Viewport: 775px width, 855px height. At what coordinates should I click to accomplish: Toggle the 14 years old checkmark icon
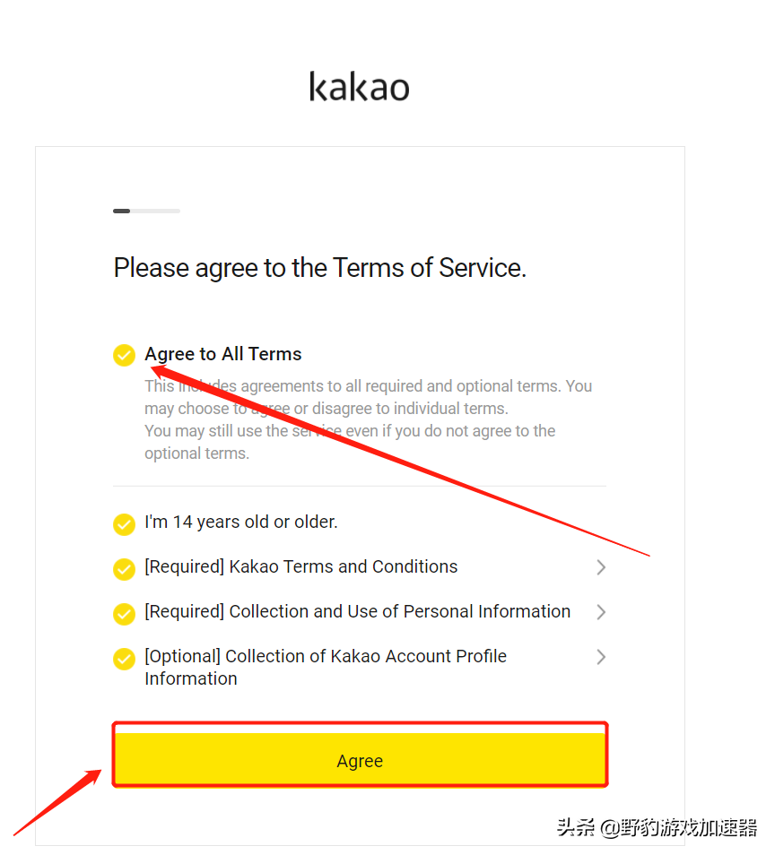124,523
